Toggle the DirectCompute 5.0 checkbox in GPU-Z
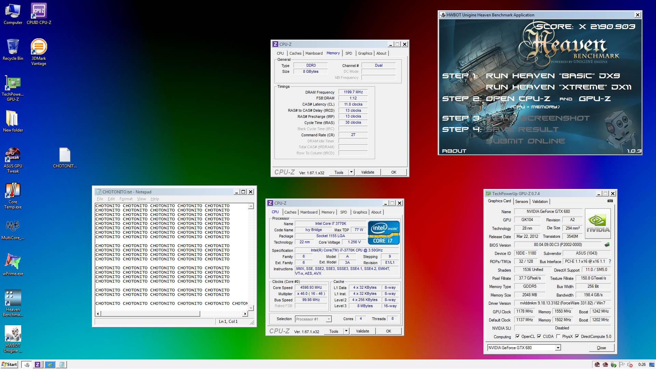Viewport: 656px width, 369px height. 577,337
